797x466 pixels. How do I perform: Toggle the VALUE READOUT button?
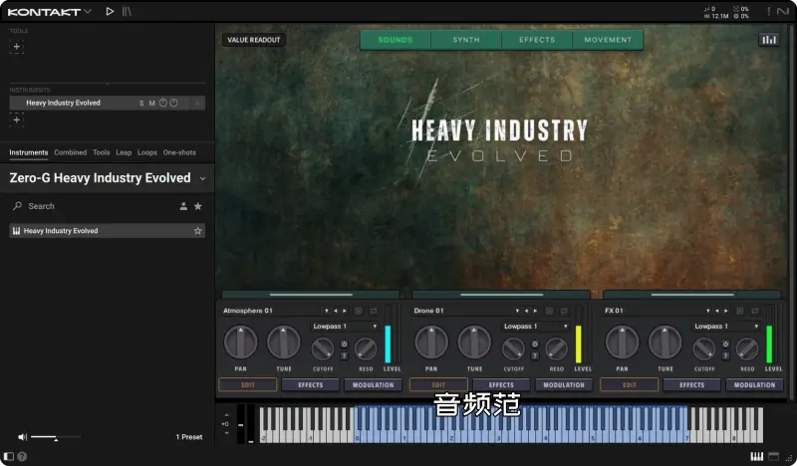(254, 40)
